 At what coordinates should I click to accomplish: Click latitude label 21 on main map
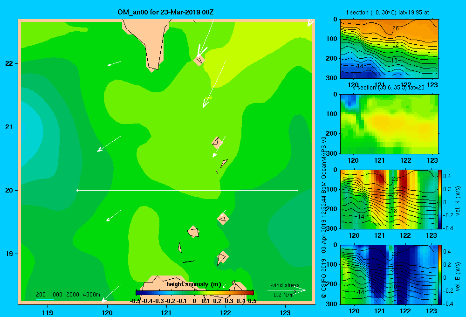coord(9,127)
